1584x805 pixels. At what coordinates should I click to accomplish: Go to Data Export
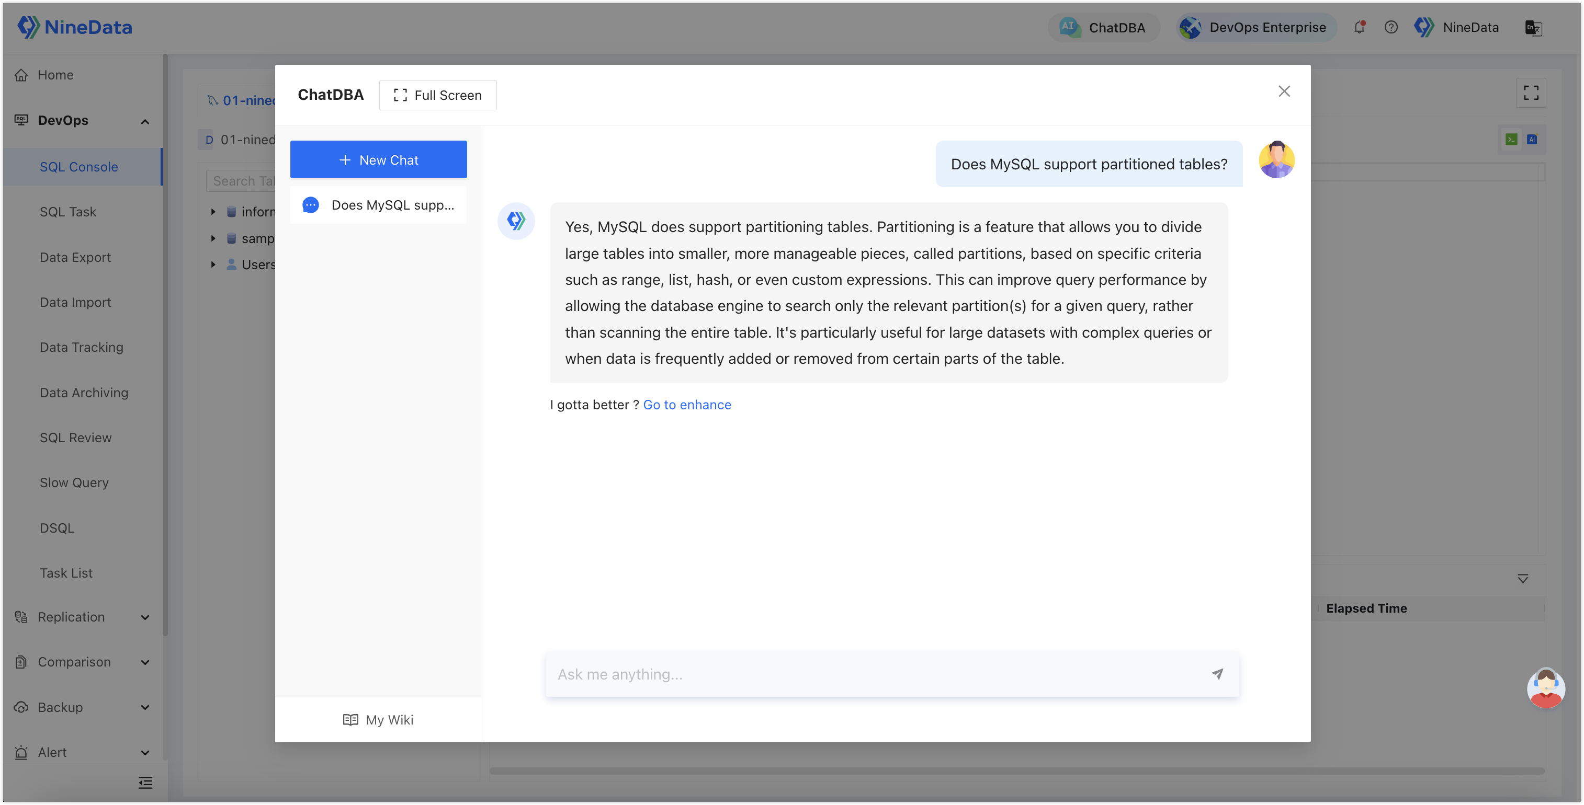[x=75, y=257]
